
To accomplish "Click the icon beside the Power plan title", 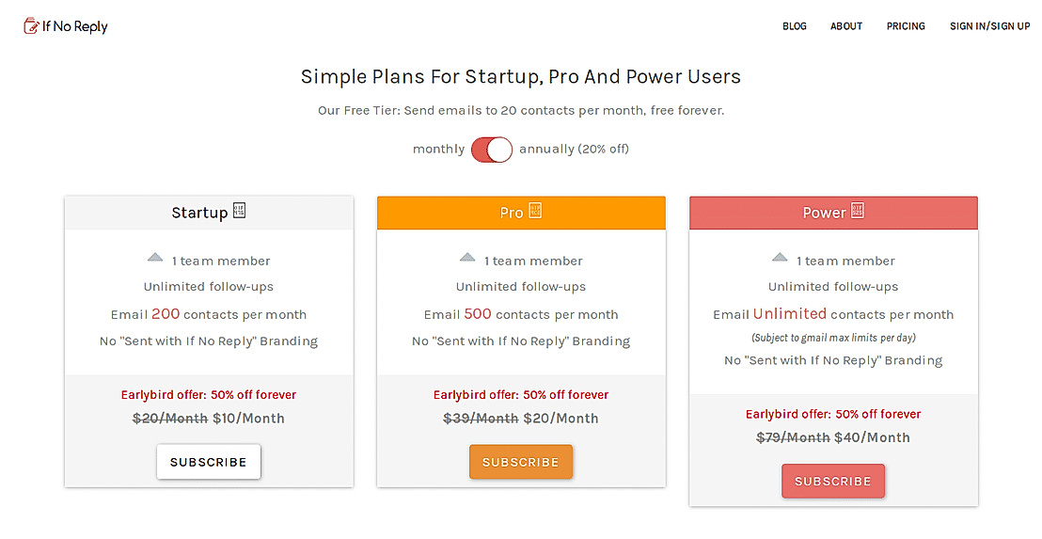I will coord(858,211).
